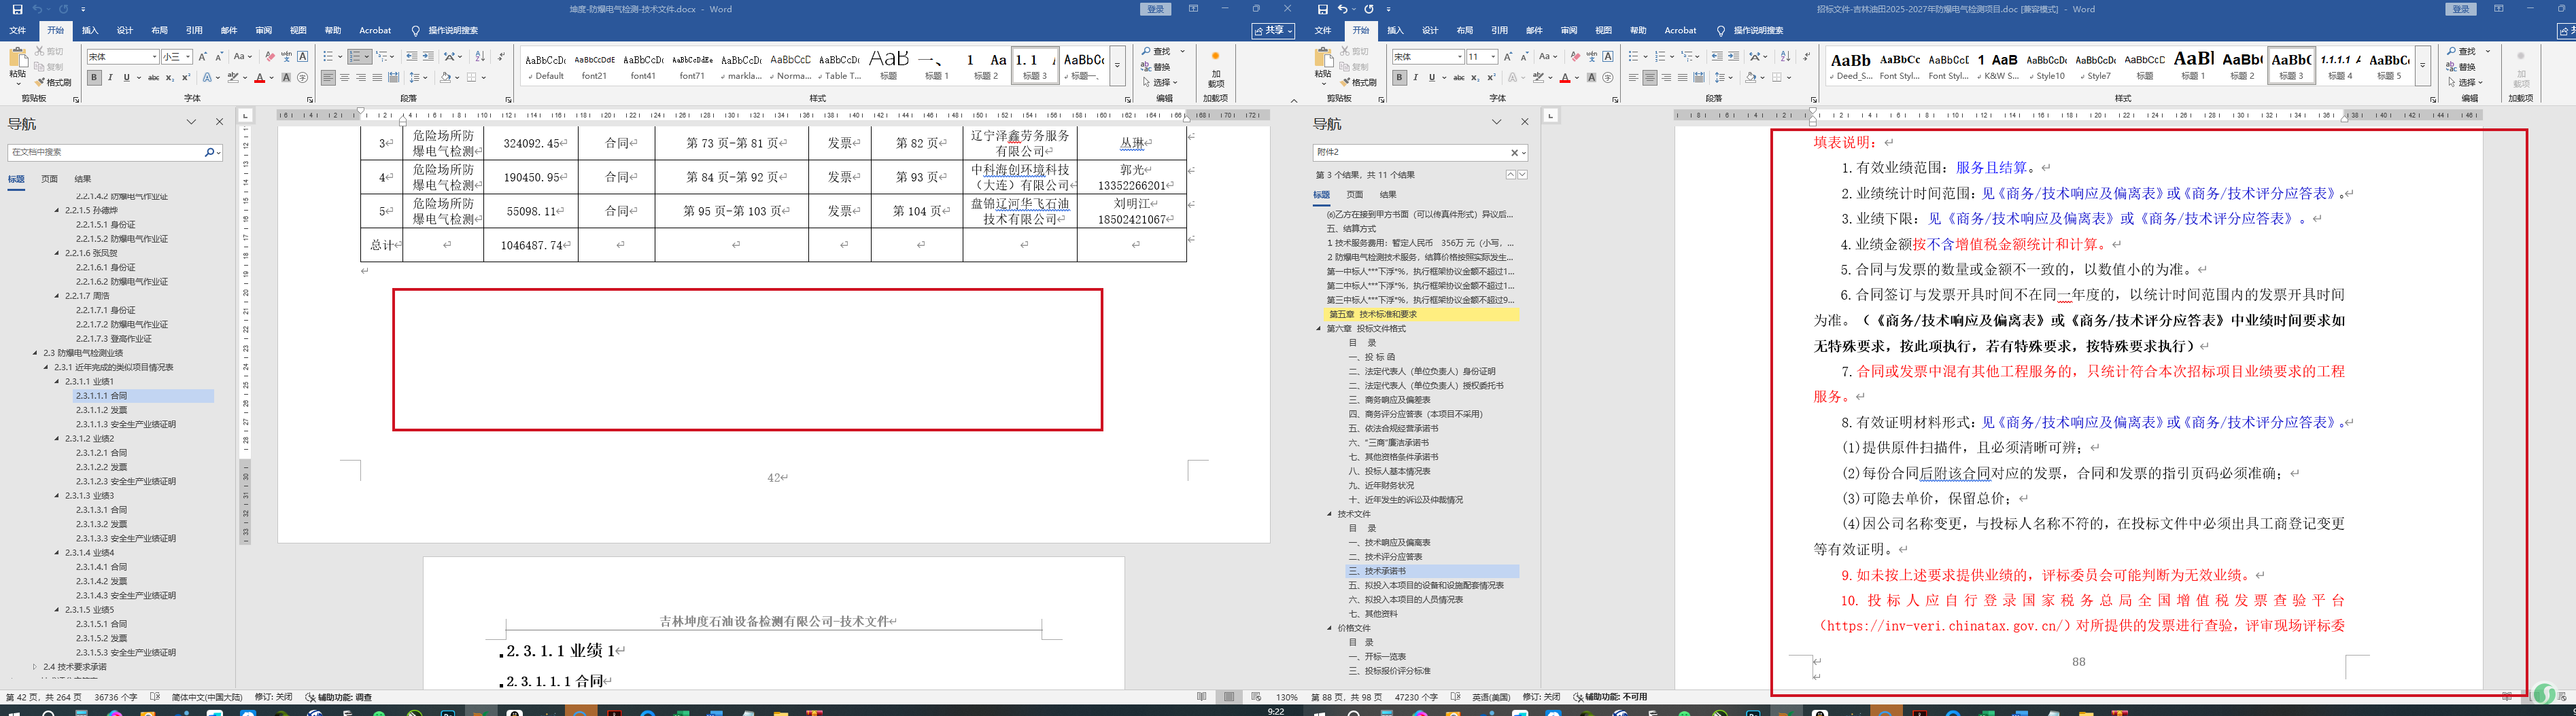The image size is (2576, 716).
Task: Close the navigation pane in the left window
Action: [x=220, y=122]
